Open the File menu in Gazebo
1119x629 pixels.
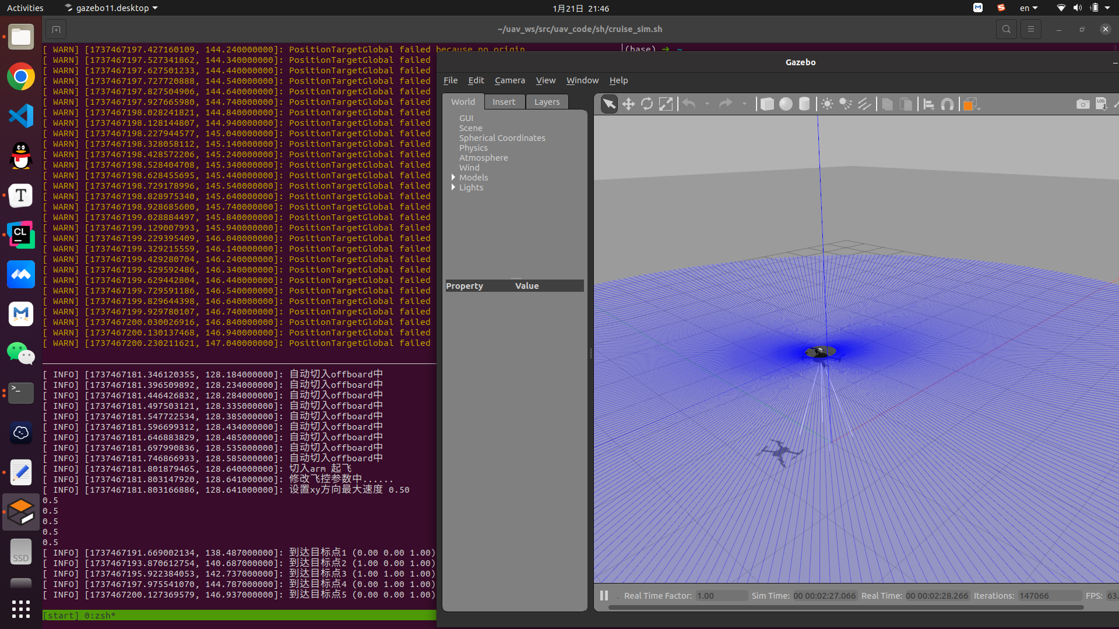[x=451, y=80]
